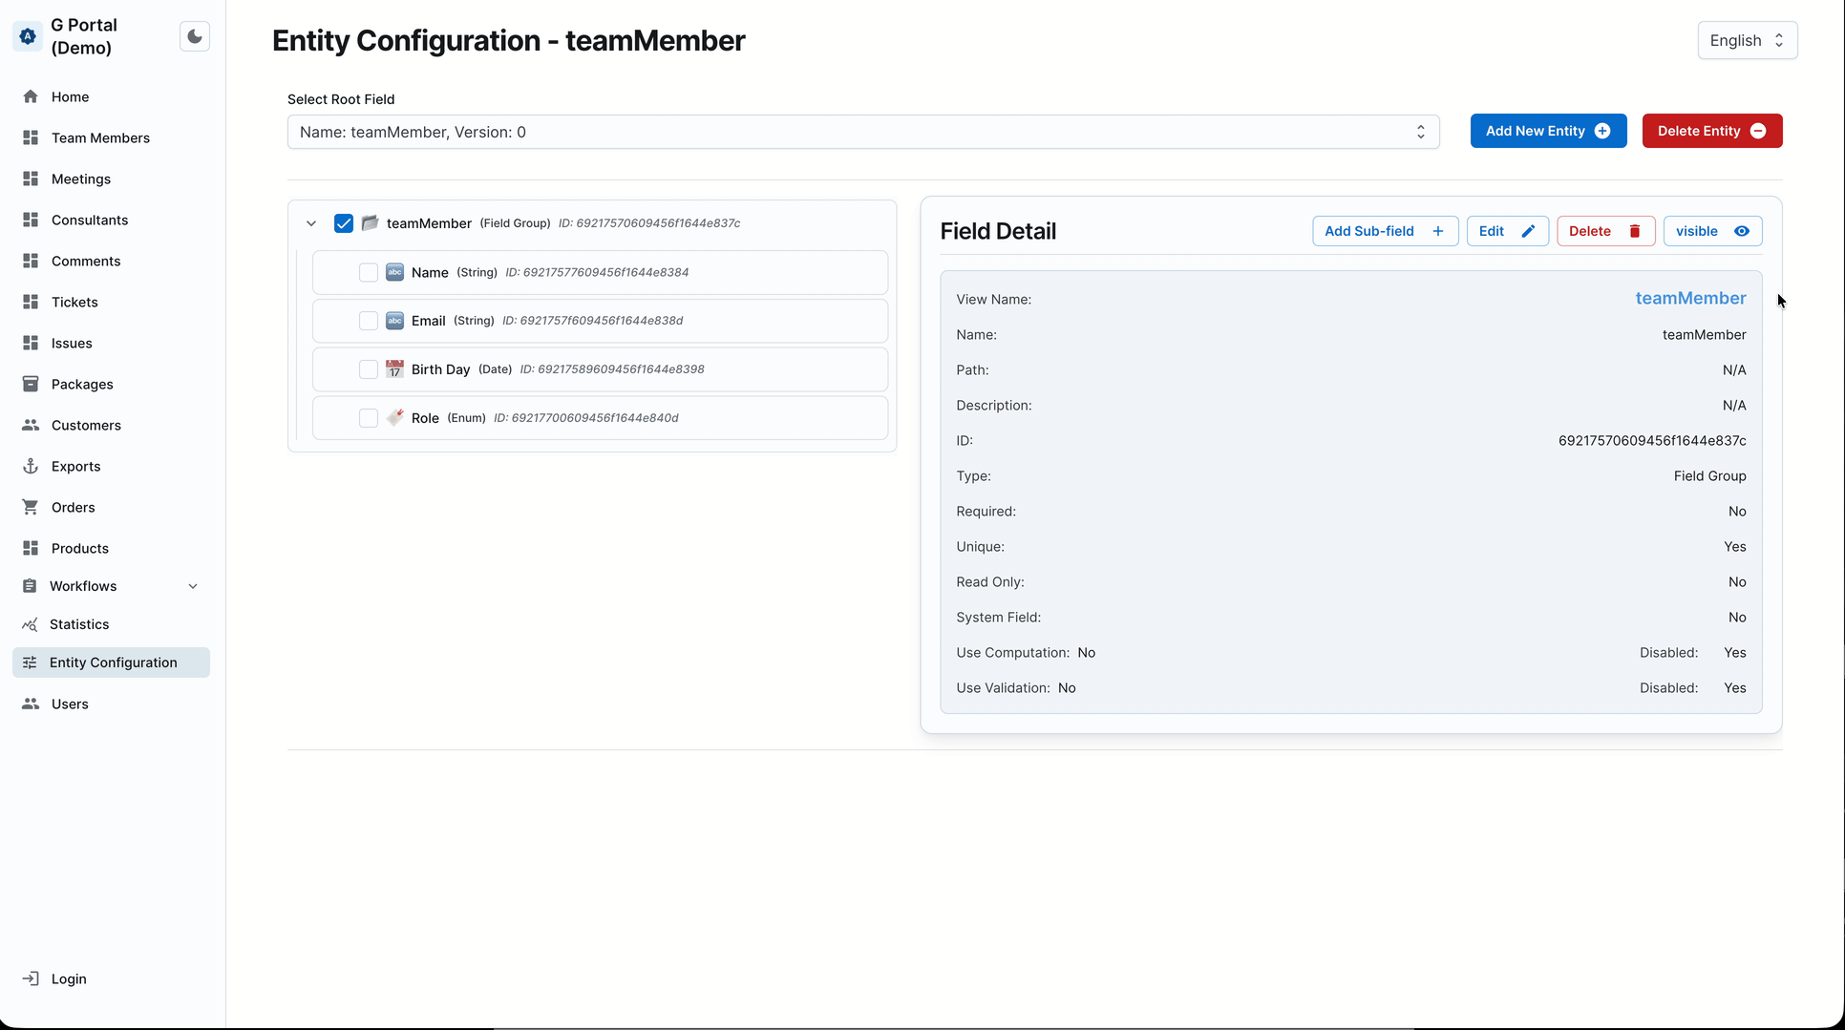Uncheck the teamMember field group checkbox

click(344, 223)
